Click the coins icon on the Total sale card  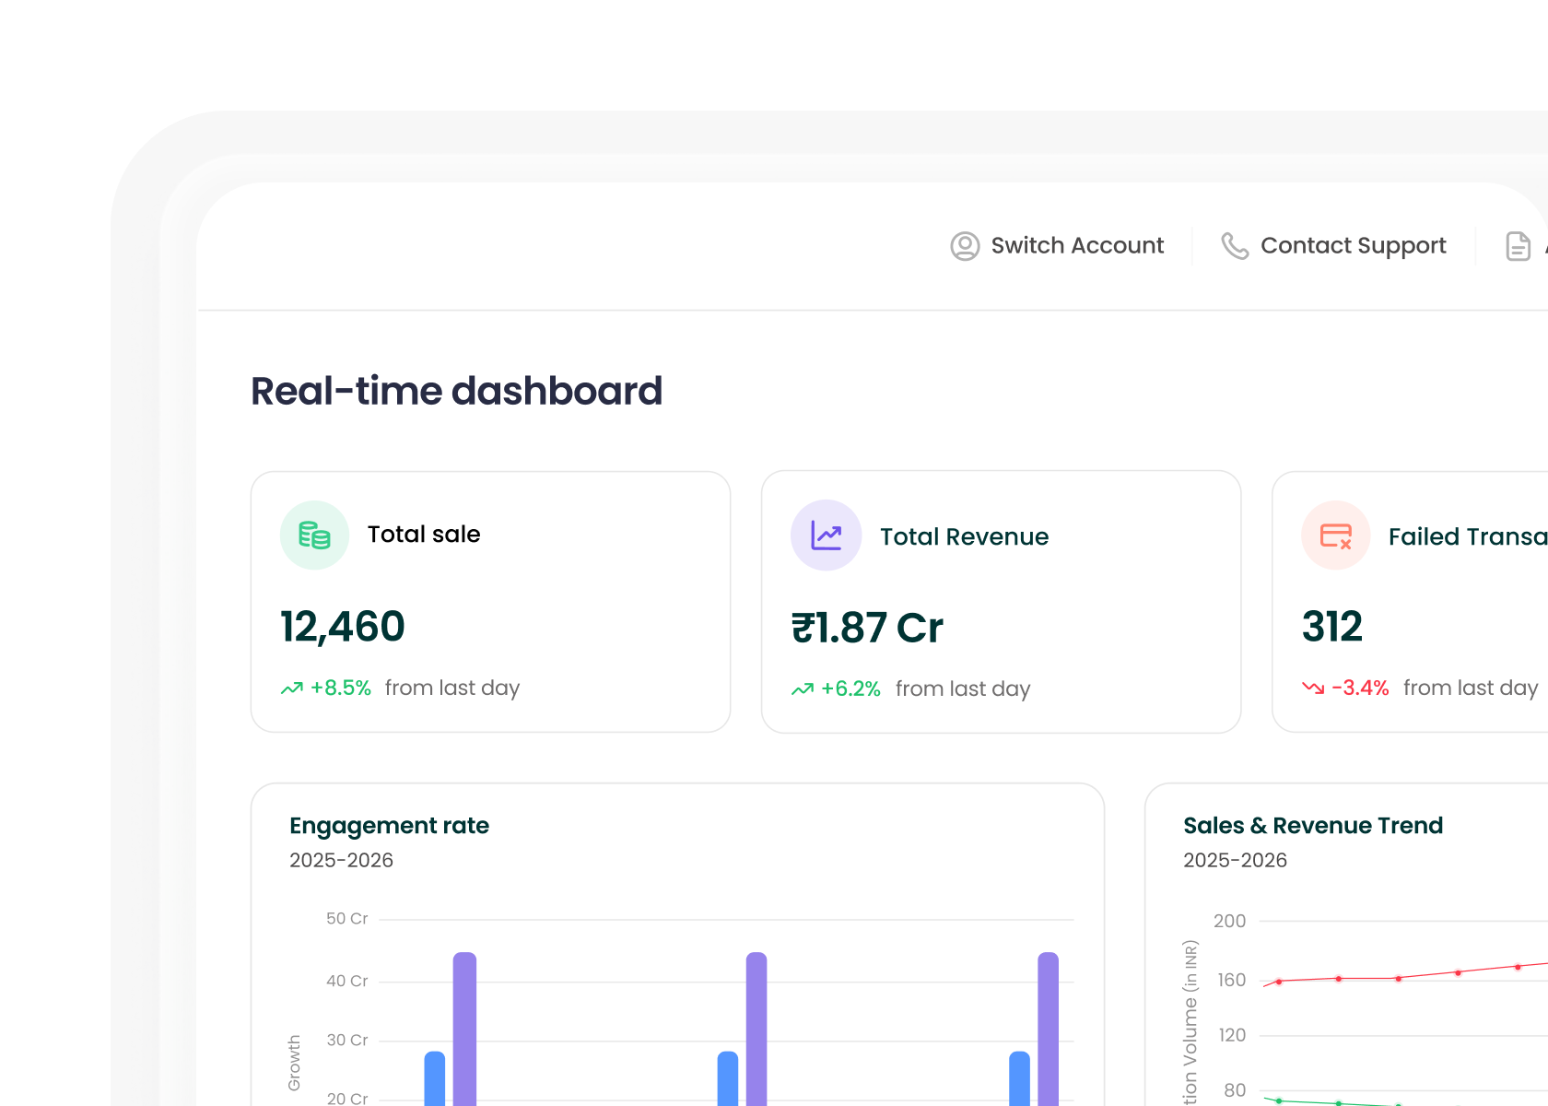coord(313,535)
